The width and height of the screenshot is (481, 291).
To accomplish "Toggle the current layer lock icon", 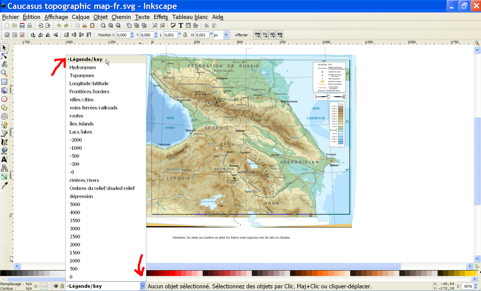I will click(62, 286).
